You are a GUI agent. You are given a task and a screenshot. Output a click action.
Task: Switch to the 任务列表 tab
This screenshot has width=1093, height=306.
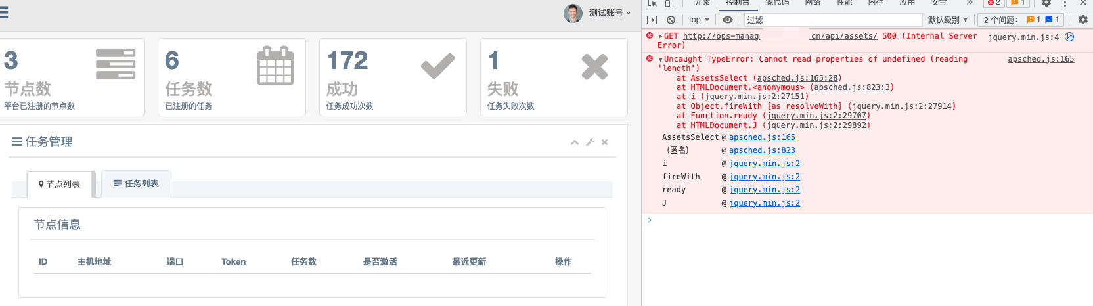136,184
